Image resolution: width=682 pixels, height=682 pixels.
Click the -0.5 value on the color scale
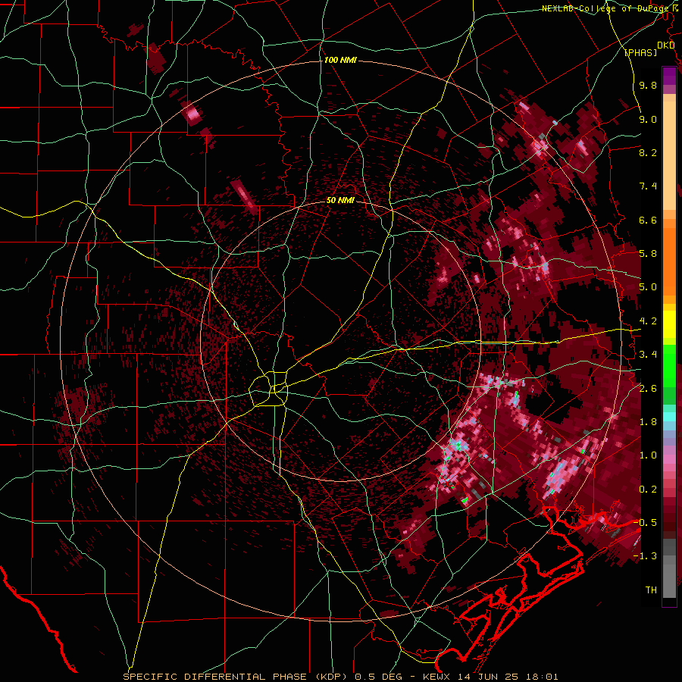[x=645, y=522]
